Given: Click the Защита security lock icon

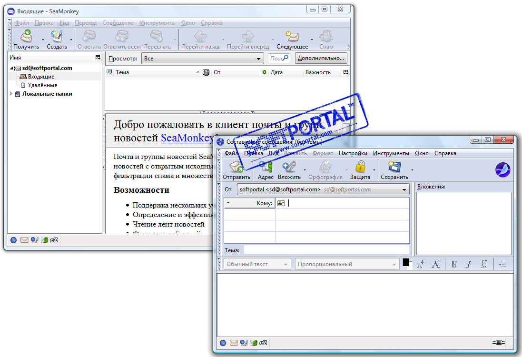Looking at the screenshot, I should [360, 167].
